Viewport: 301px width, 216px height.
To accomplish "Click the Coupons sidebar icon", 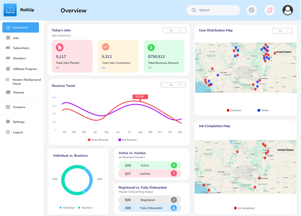I will pyautogui.click(x=8, y=107).
